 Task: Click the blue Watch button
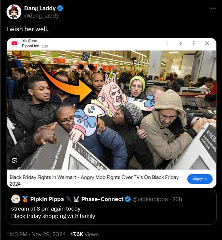pyautogui.click(x=200, y=179)
